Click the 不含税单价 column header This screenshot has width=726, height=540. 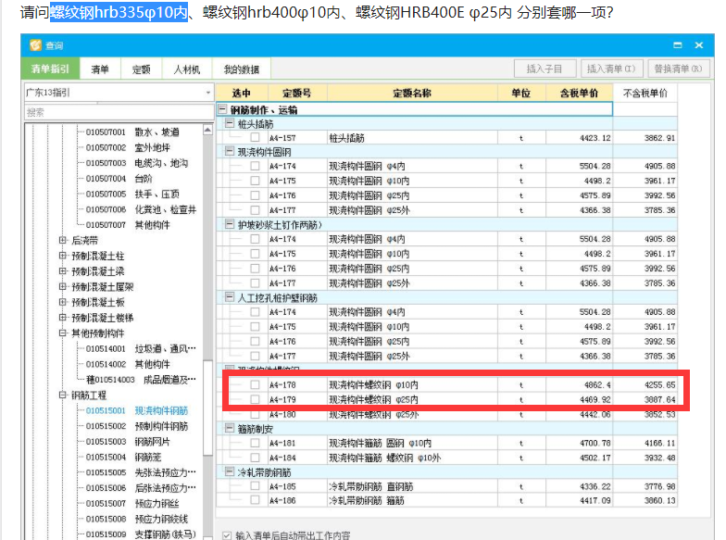[645, 93]
